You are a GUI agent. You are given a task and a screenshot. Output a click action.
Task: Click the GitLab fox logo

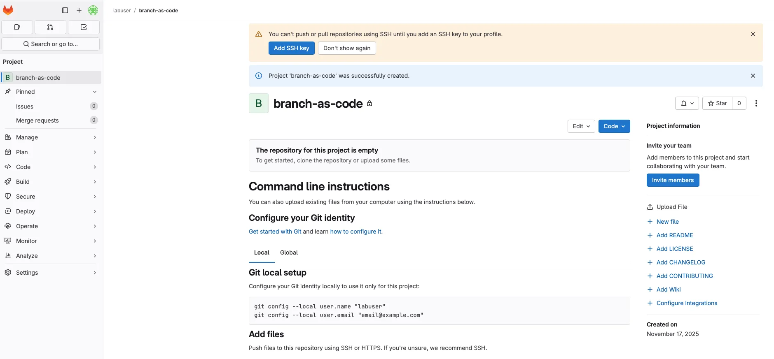coord(8,10)
